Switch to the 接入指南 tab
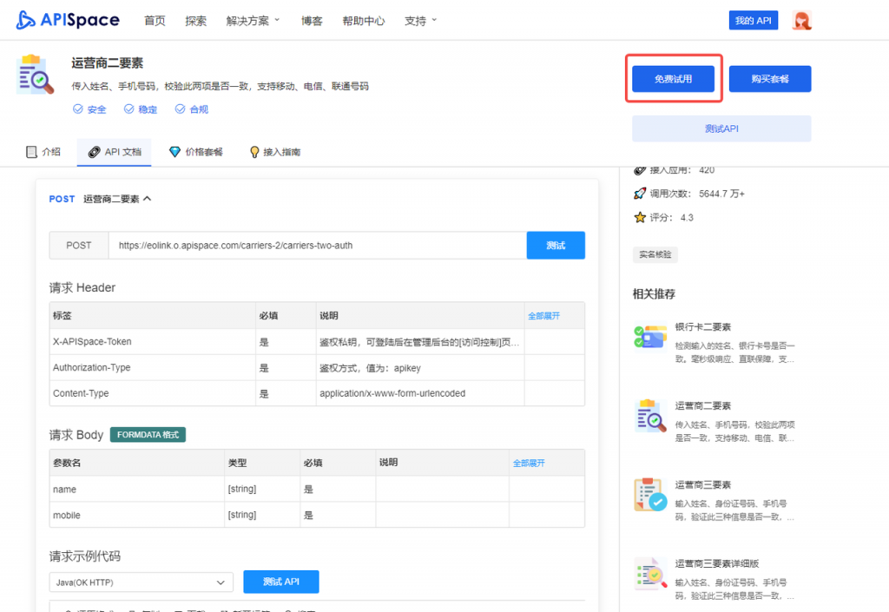 point(275,152)
